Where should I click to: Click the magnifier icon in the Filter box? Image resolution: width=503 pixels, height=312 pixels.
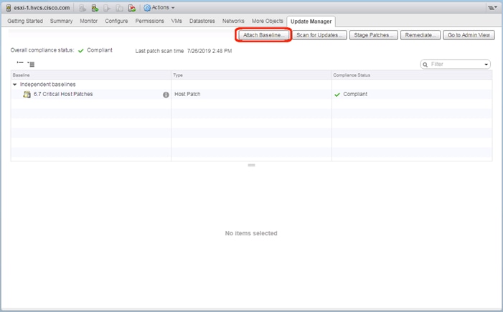(426, 65)
